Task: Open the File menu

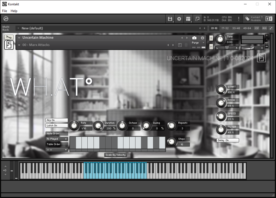Action: click(x=5, y=11)
